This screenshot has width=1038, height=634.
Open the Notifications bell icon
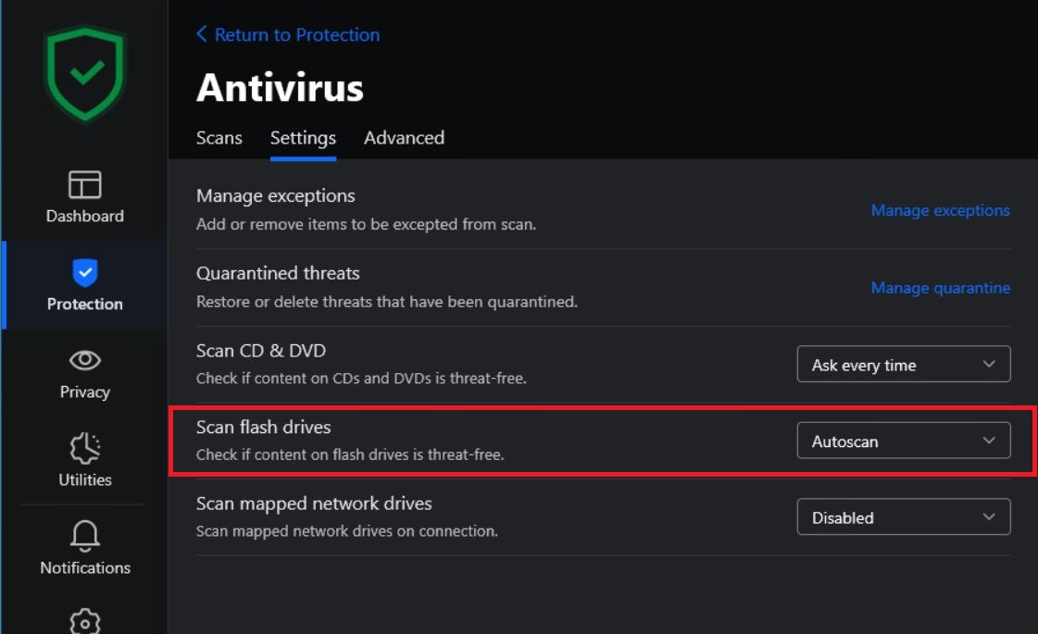[85, 535]
